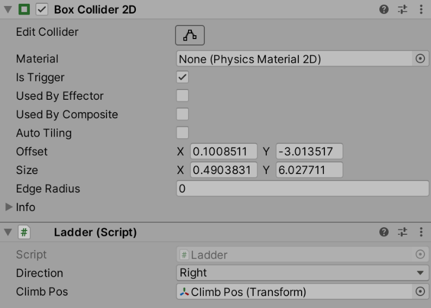
Task: Open Ladder script help reference icon
Action: (384, 233)
